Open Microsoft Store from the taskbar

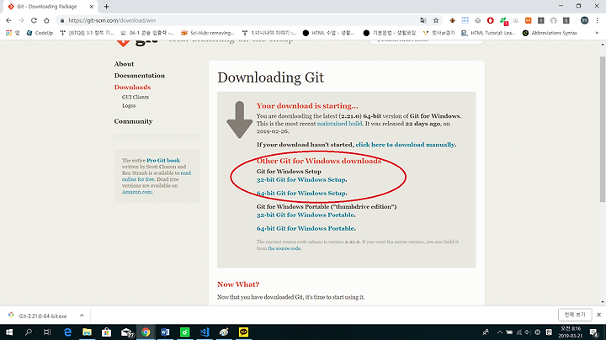point(106,332)
